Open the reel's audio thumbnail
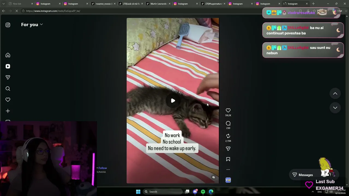Viewport: 349px width, 196px height. (228, 180)
